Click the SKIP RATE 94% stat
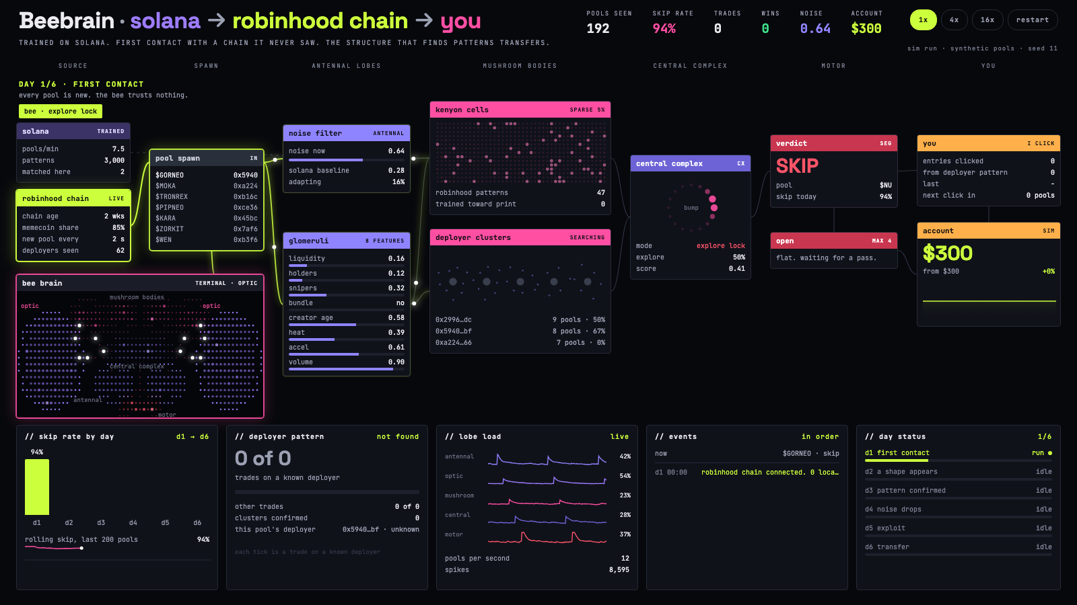This screenshot has width=1077, height=605. pyautogui.click(x=672, y=22)
